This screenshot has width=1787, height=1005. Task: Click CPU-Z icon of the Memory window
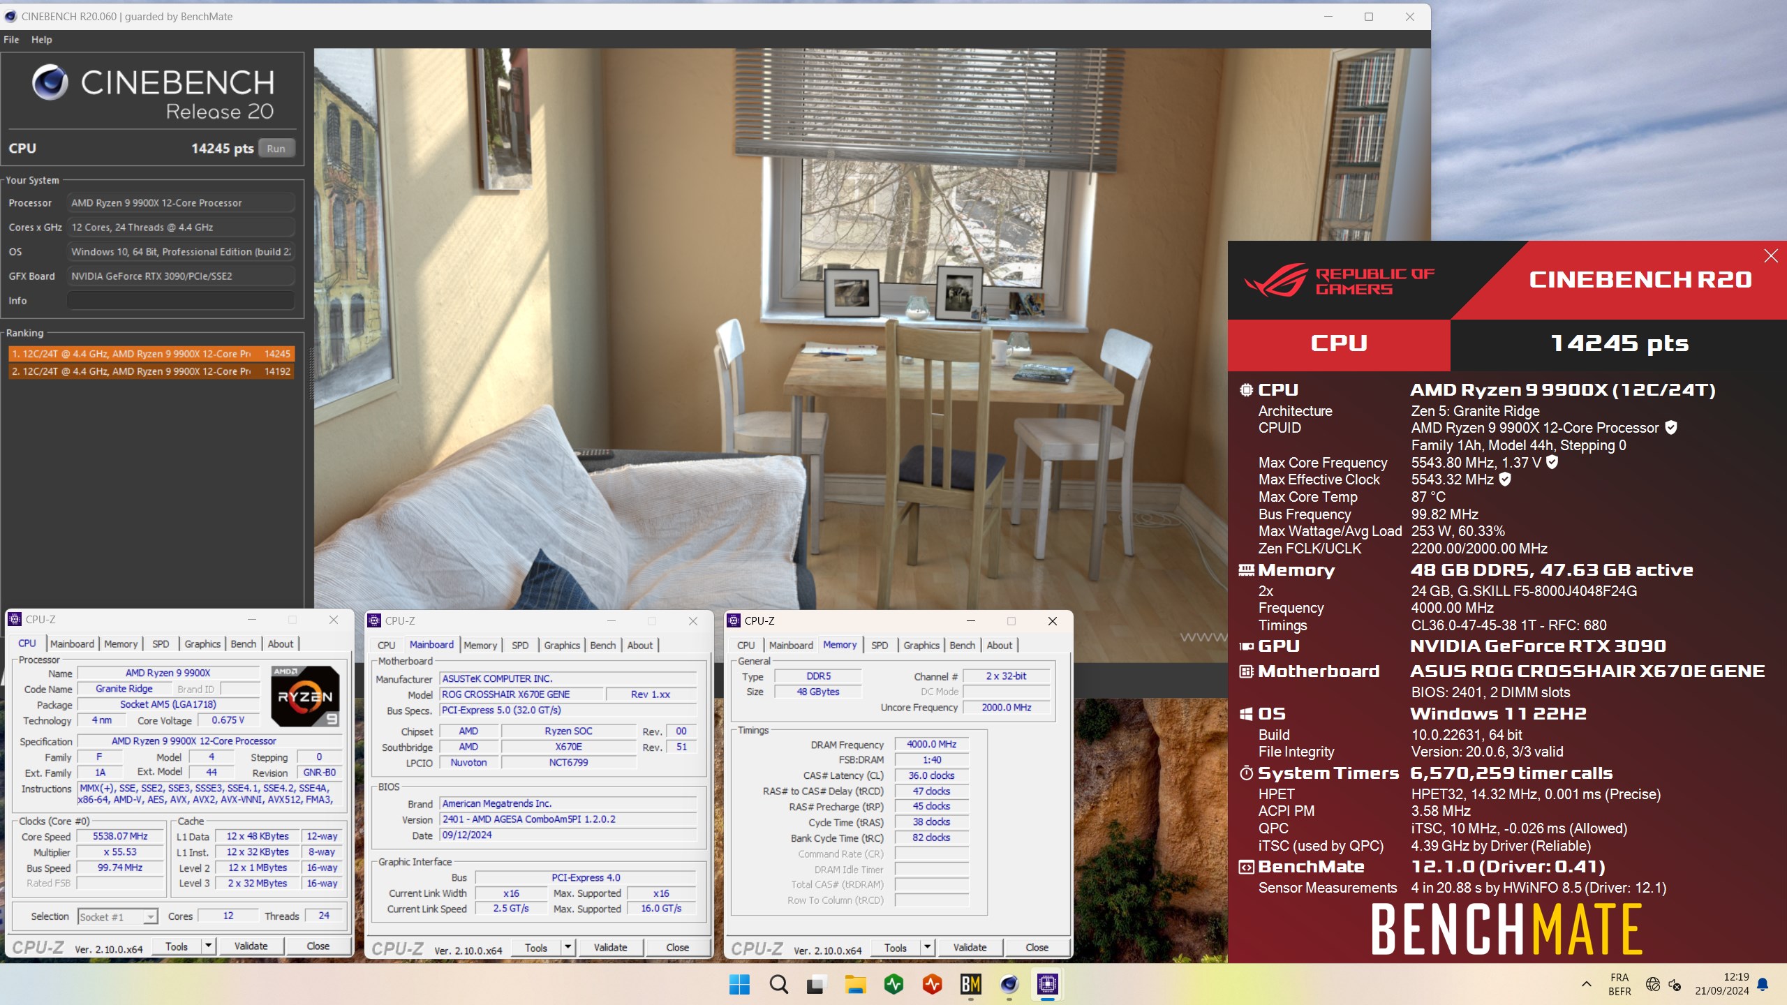(x=734, y=620)
